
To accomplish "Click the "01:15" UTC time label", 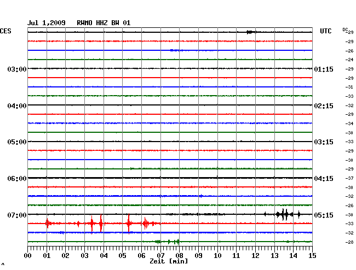I will pyautogui.click(x=324, y=69).
